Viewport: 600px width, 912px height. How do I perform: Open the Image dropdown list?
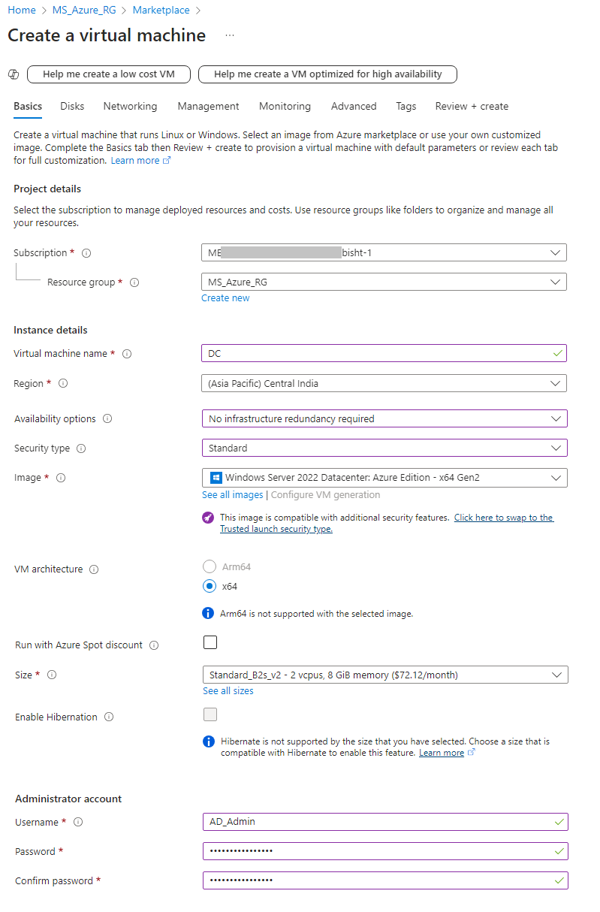pos(384,478)
